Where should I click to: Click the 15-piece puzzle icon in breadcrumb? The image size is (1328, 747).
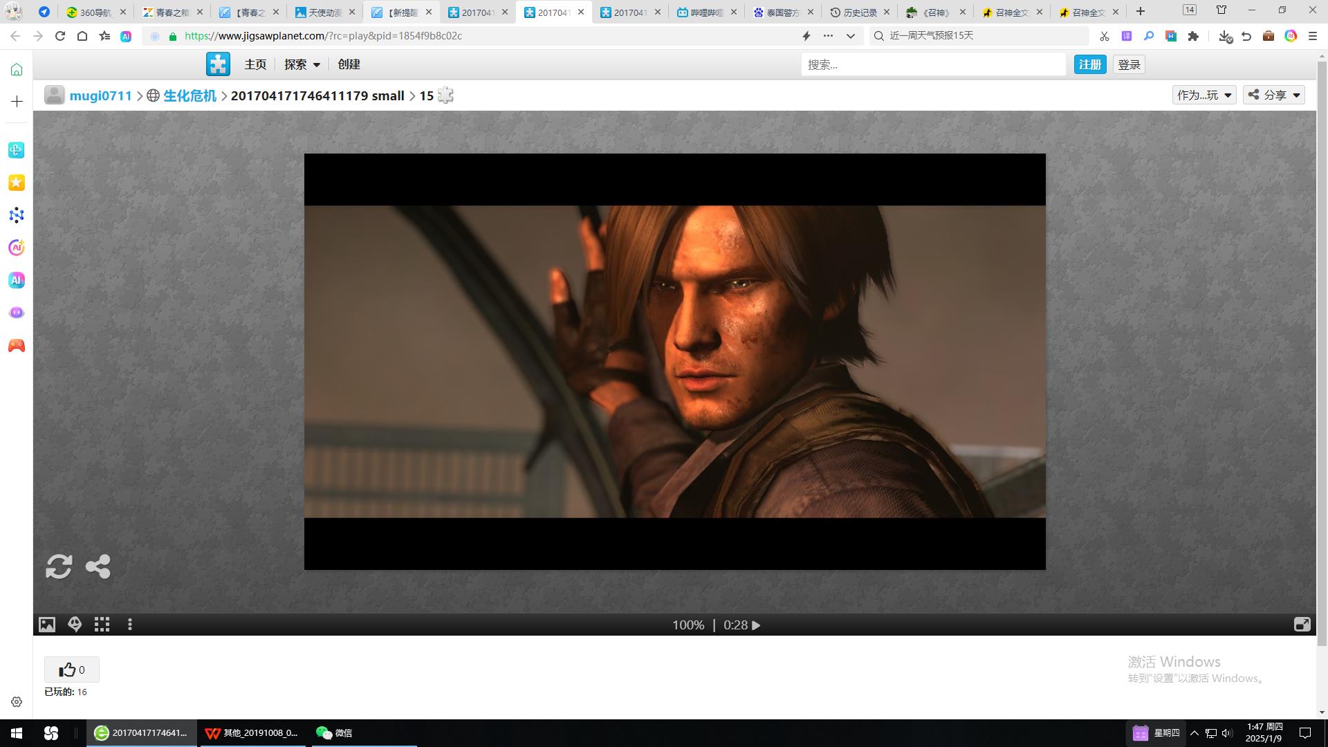tap(446, 95)
